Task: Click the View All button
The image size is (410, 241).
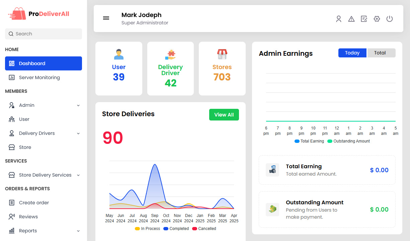Action: (224, 114)
